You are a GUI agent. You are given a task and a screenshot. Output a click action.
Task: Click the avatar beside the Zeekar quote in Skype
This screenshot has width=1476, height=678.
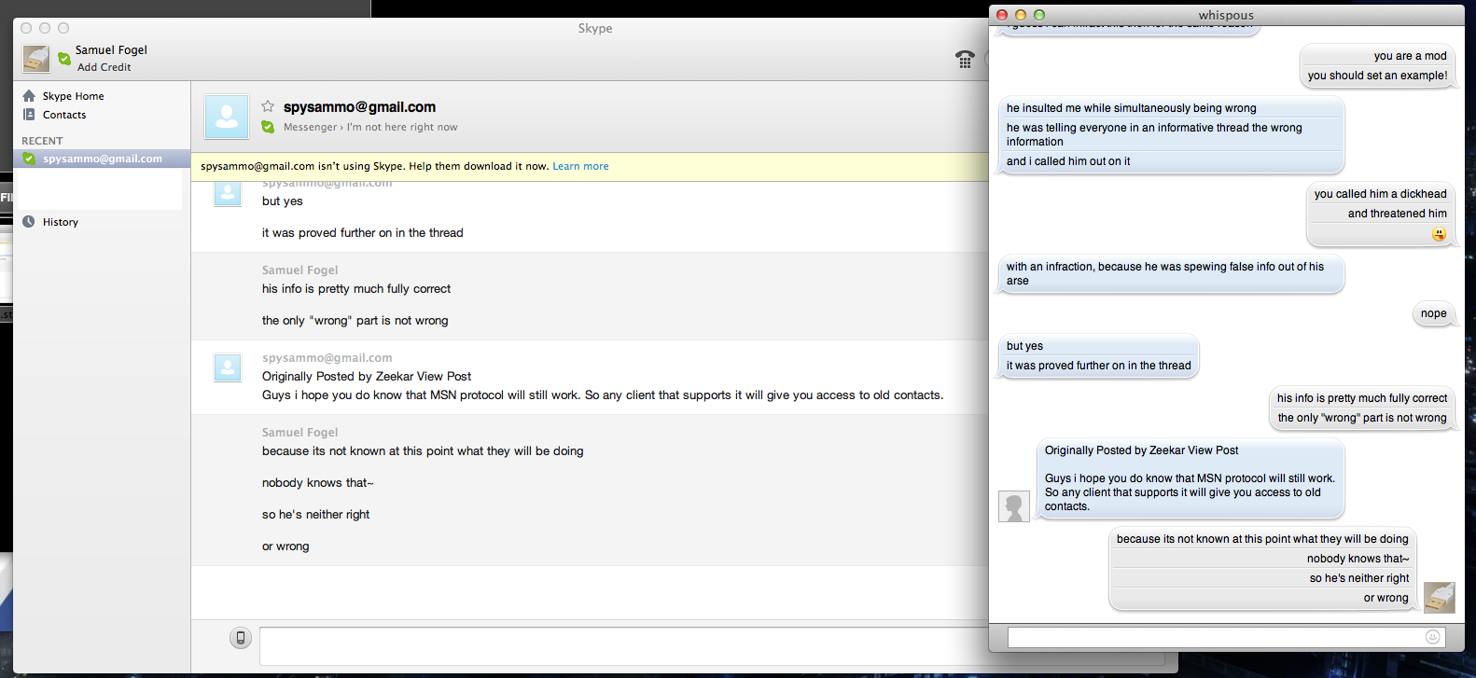pyautogui.click(x=228, y=367)
